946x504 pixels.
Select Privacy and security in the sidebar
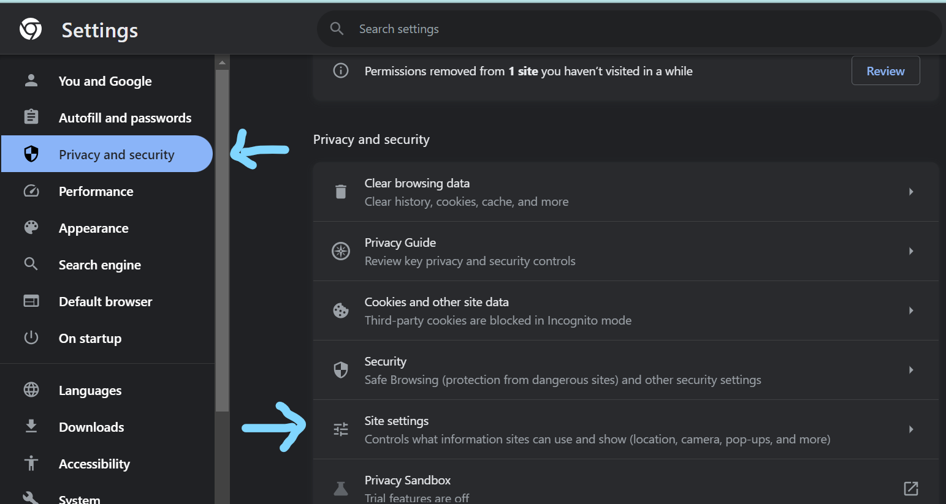107,154
